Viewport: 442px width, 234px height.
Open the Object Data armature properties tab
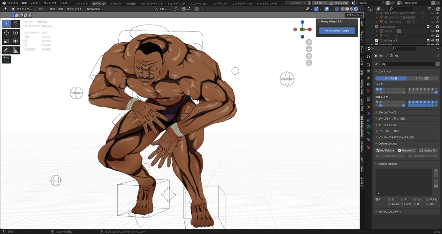(x=369, y=126)
